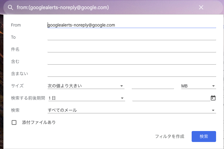Open the すべてのメール search scope dropdown
This screenshot has height=149, width=224.
coord(132,110)
